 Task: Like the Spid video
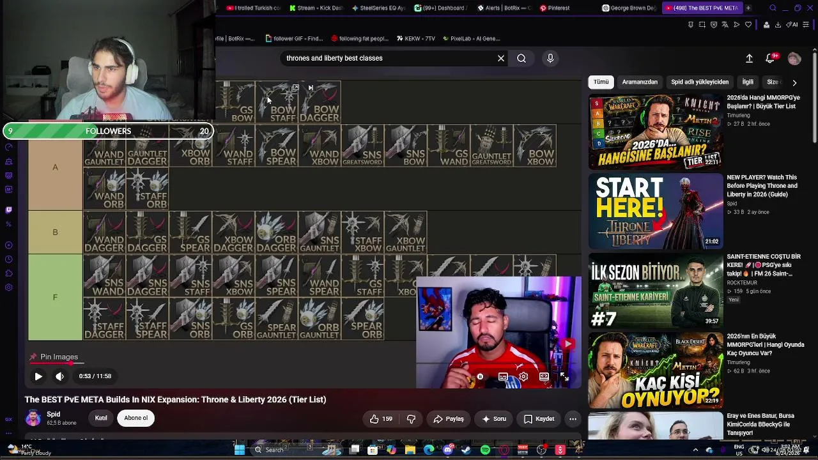[381, 419]
